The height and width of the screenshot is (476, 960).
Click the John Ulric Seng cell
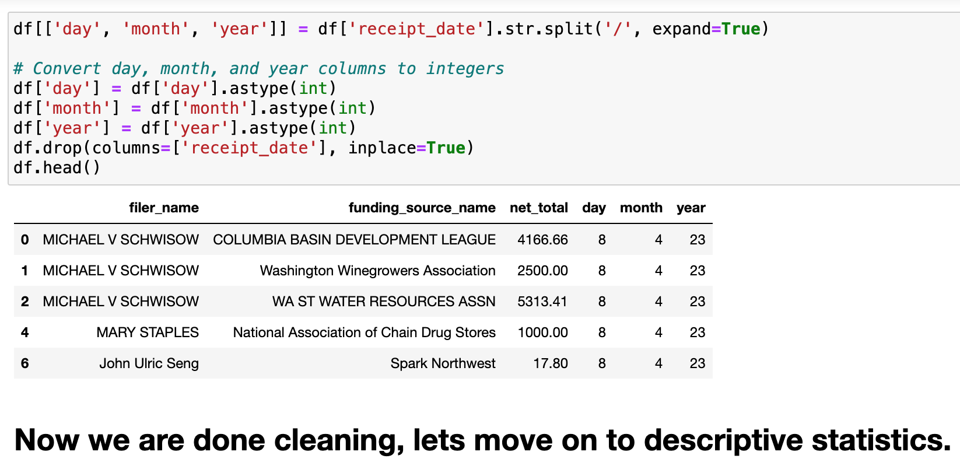149,363
